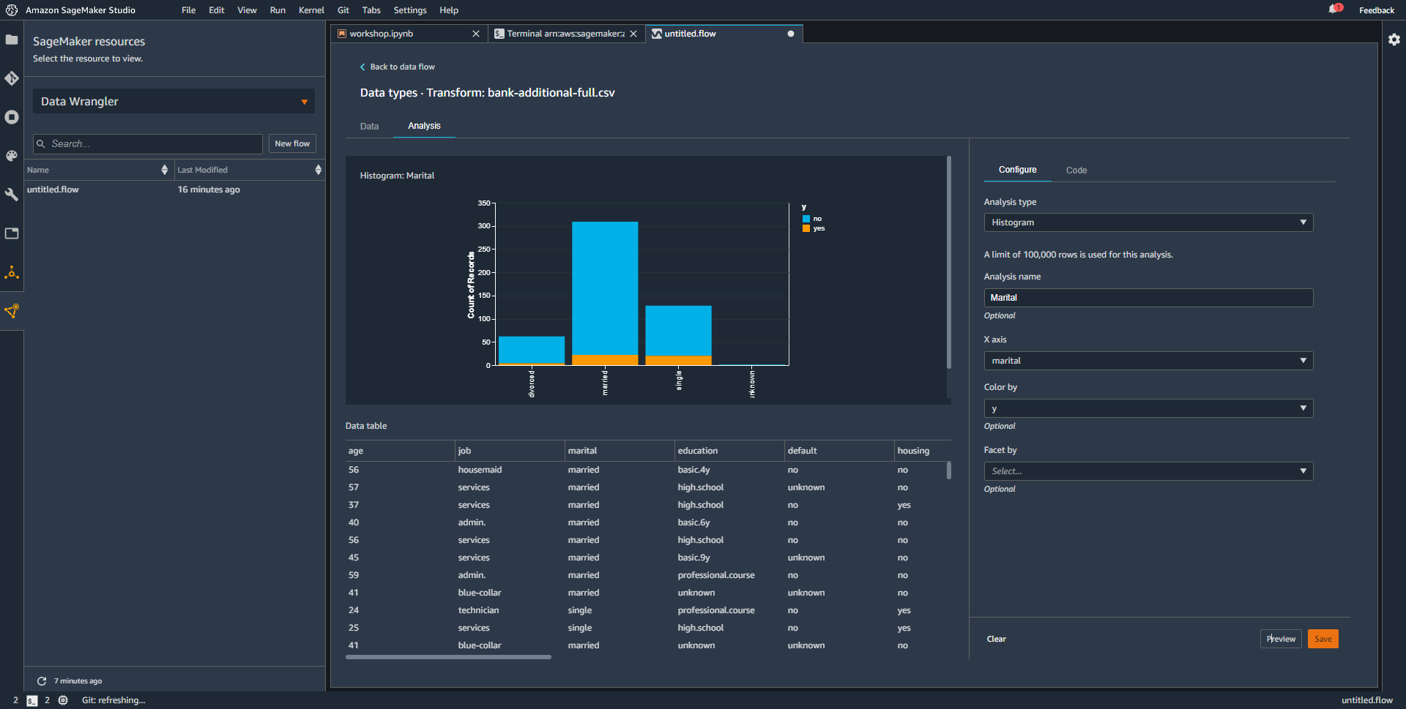Click the back chevron arrow icon

pos(362,67)
